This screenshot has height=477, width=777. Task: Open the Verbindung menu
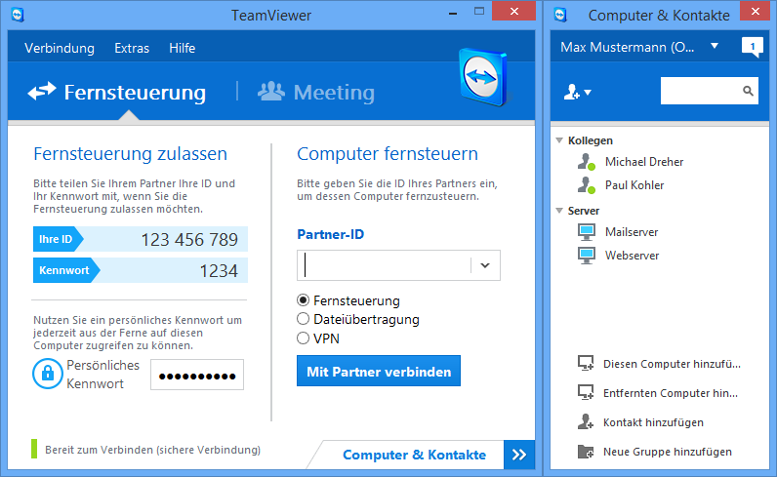60,48
